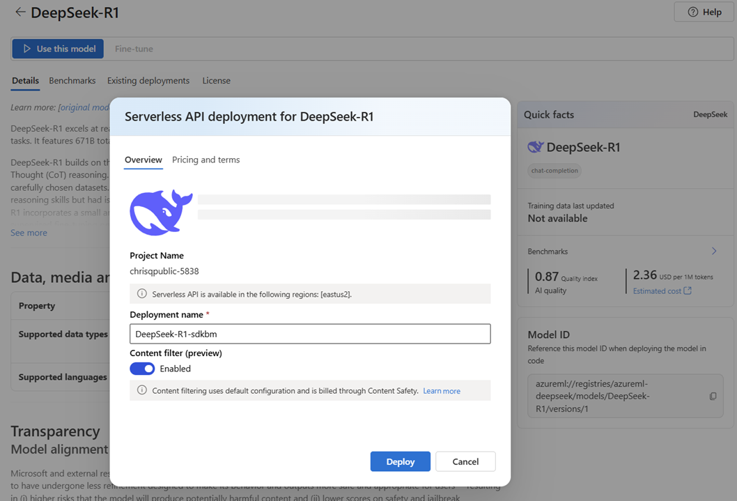
Task: Click DeepSeek logo in Quick facts panel
Action: pyautogui.click(x=536, y=147)
